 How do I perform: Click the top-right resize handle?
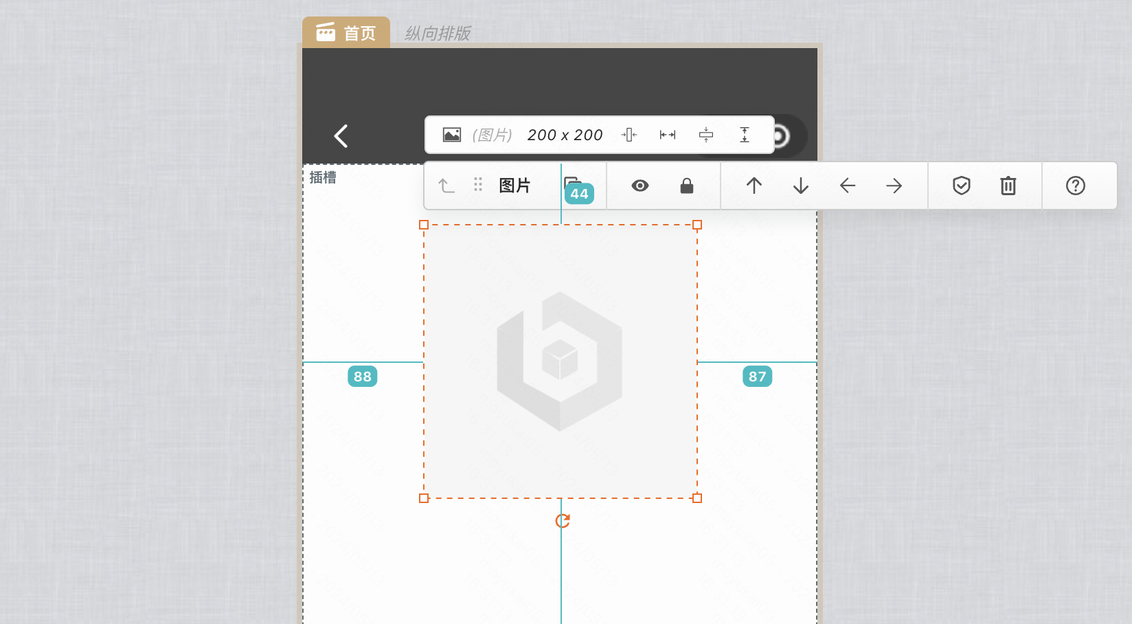[697, 225]
